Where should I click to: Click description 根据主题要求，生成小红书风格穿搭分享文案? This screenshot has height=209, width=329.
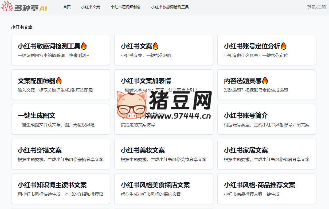pyautogui.click(x=61, y=160)
